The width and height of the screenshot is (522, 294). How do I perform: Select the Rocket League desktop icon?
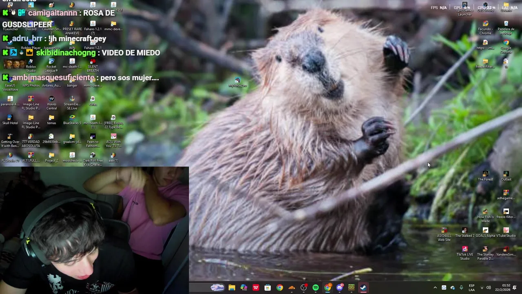[x=51, y=65]
